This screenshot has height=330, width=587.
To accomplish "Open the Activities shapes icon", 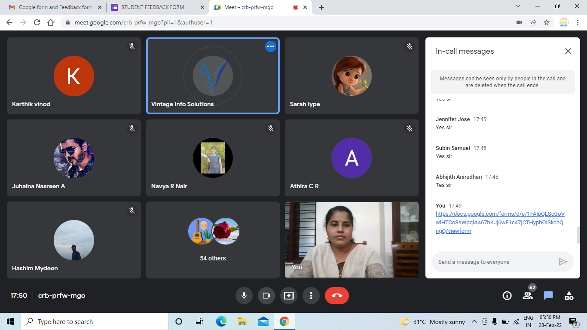I will 569,296.
